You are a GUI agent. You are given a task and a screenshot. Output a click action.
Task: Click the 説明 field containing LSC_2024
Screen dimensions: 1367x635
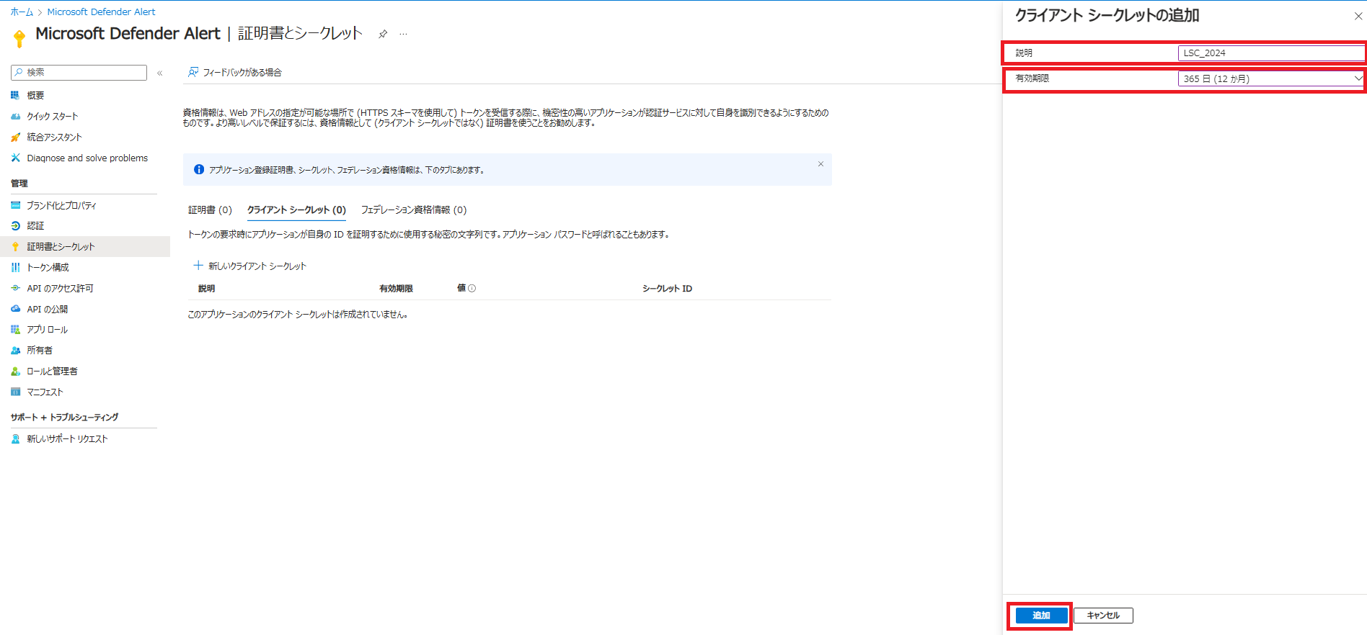(x=1272, y=53)
